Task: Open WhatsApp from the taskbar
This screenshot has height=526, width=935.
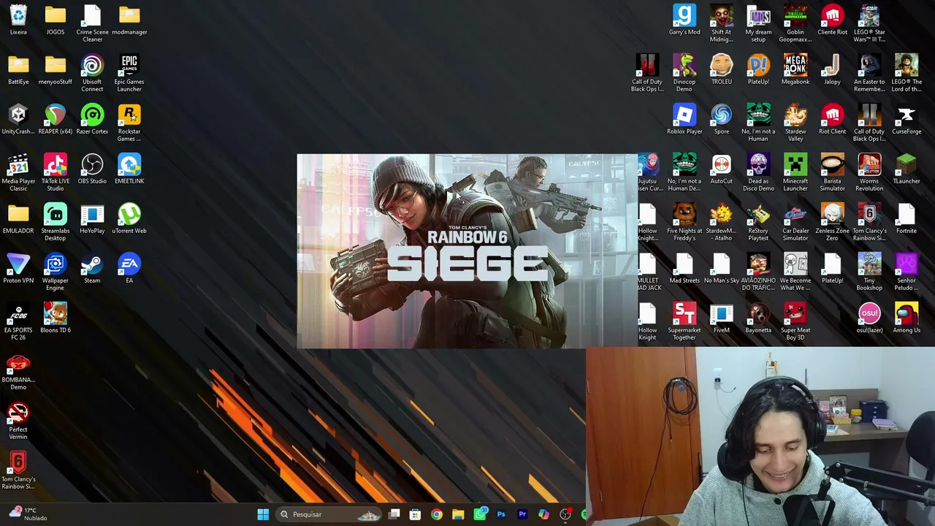Action: click(480, 514)
